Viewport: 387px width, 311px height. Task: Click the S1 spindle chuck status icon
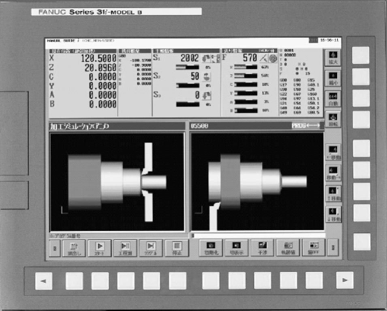point(215,58)
